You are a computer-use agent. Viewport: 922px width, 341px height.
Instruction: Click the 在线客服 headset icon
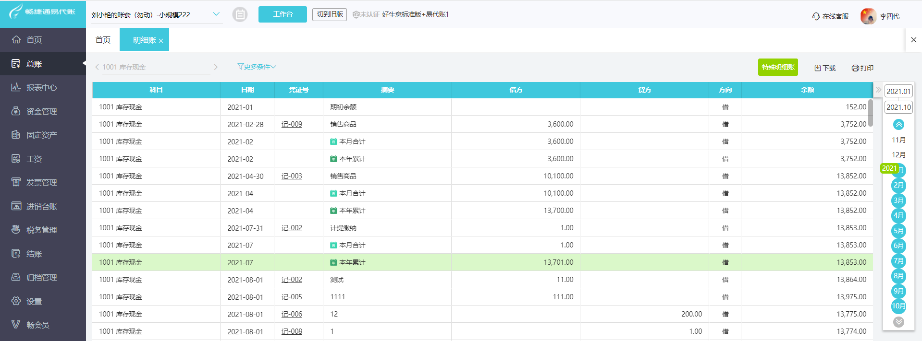[x=816, y=16]
